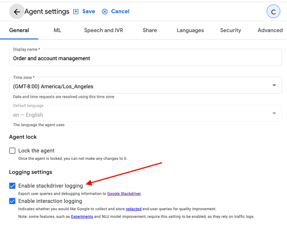Click the Save button text

[89, 11]
